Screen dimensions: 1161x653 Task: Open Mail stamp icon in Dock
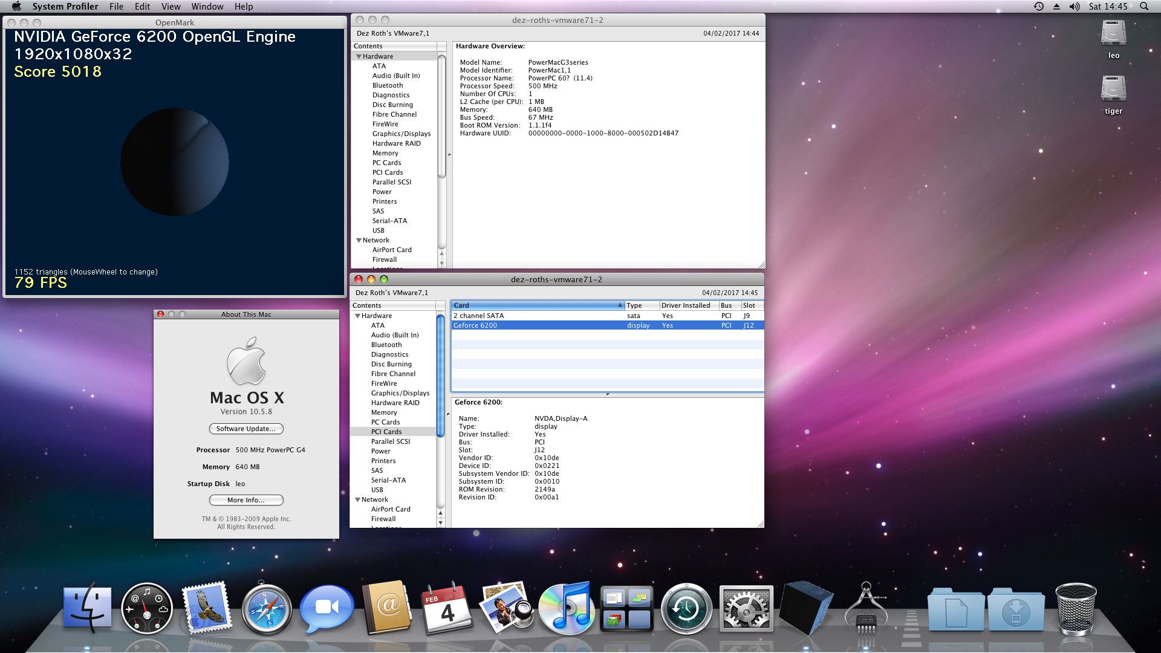(x=207, y=608)
